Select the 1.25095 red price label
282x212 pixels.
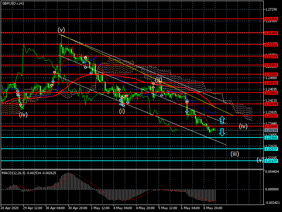(271, 74)
